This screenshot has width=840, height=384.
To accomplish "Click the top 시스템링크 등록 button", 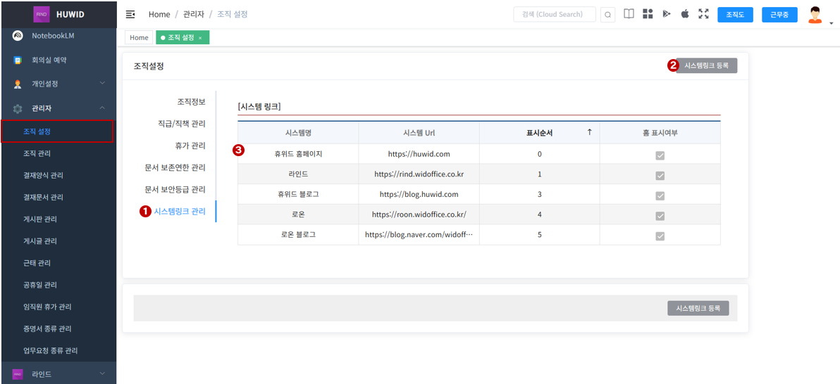I will click(x=706, y=65).
